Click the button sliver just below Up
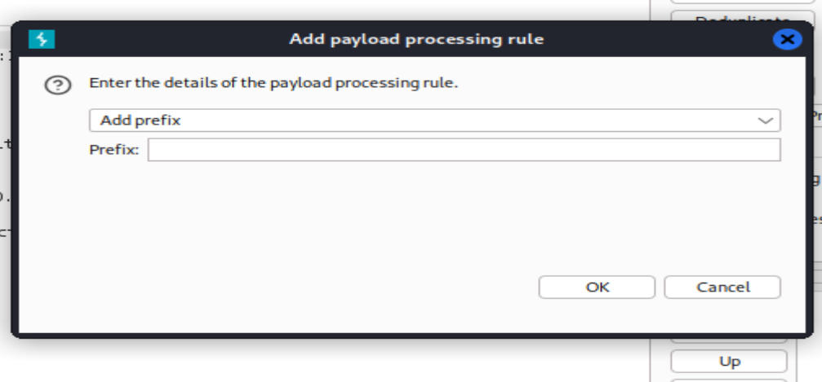Image resolution: width=822 pixels, height=382 pixels. point(729,379)
